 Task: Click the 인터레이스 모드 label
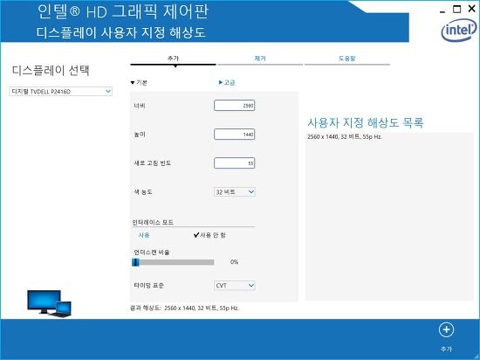pos(153,222)
